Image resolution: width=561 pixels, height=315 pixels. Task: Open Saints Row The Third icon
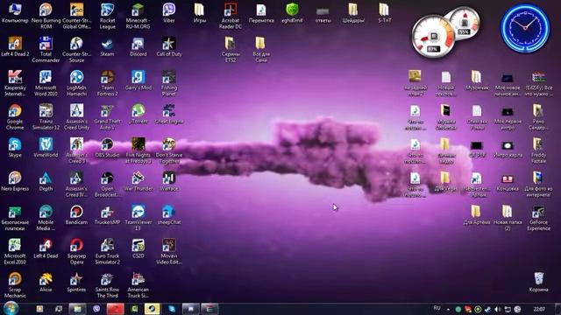(x=107, y=284)
